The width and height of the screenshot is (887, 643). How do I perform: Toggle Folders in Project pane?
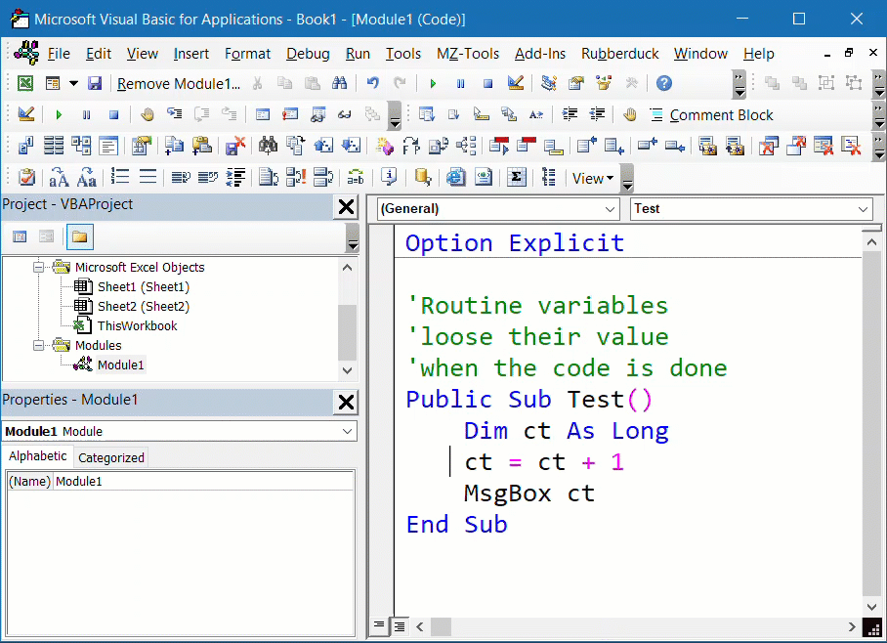point(80,236)
